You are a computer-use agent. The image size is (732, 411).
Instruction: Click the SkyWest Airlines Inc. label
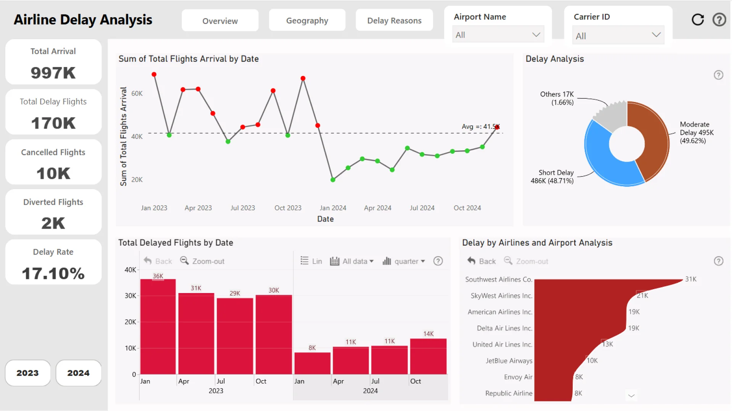[501, 296]
